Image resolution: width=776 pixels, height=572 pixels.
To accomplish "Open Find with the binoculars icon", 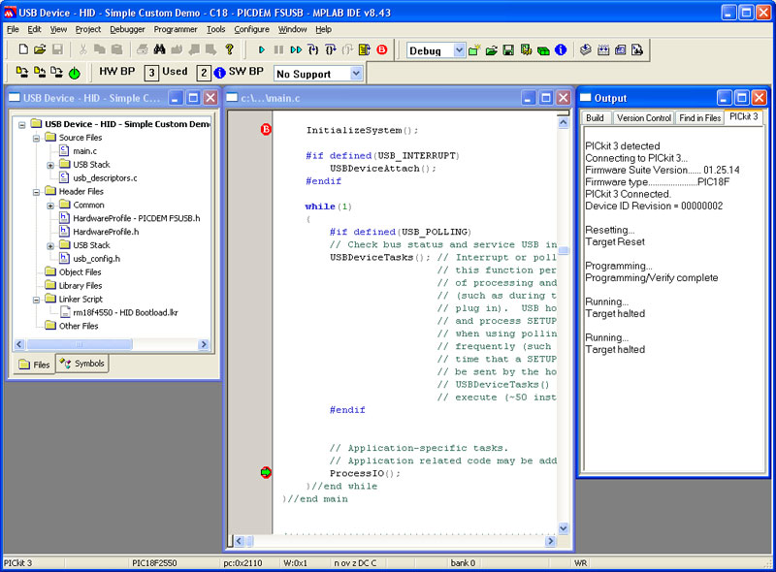I will [x=159, y=49].
